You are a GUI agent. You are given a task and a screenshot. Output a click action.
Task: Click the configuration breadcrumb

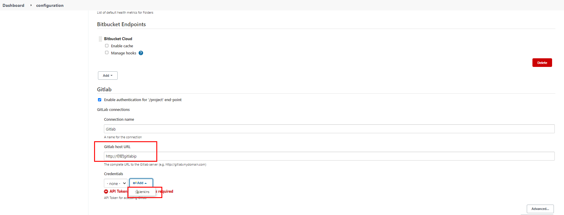[x=50, y=5]
